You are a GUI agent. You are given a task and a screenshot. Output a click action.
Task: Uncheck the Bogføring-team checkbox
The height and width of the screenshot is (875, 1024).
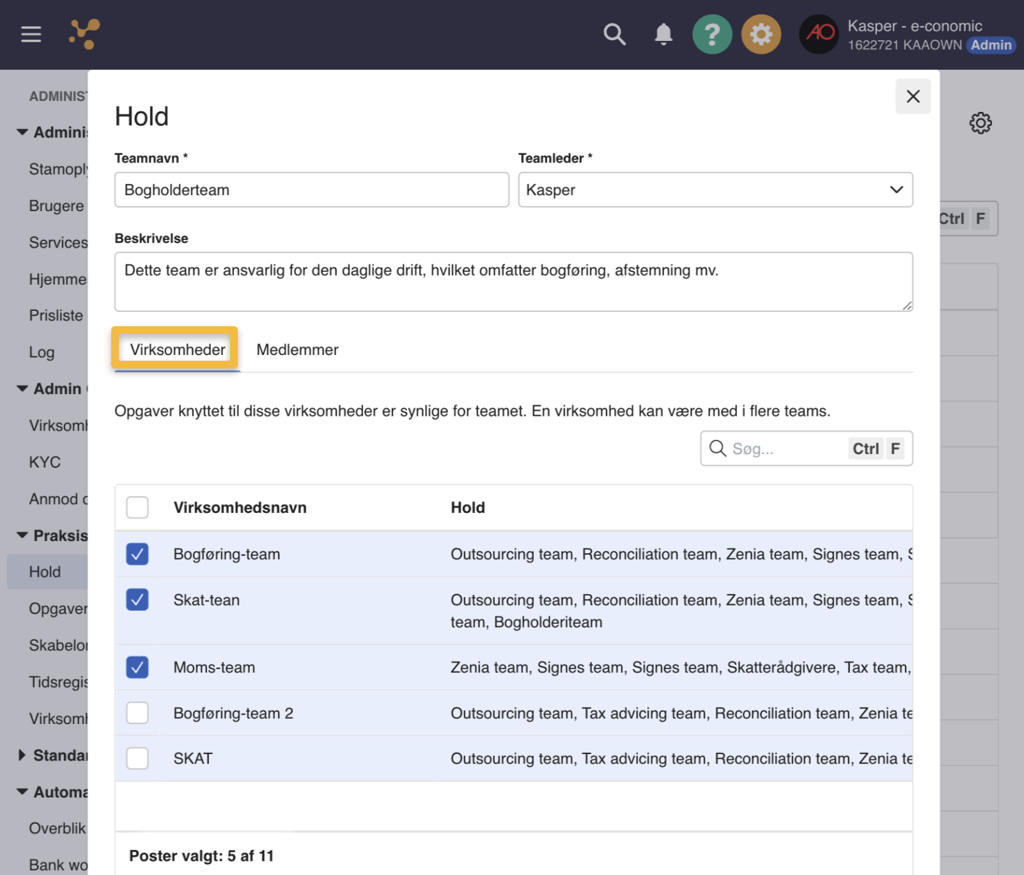pos(137,554)
